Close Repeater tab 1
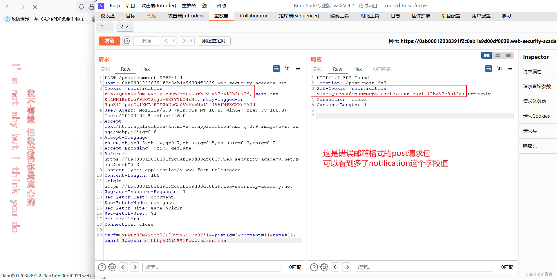Image resolution: width=557 pixels, height=279 pixels. tap(108, 27)
